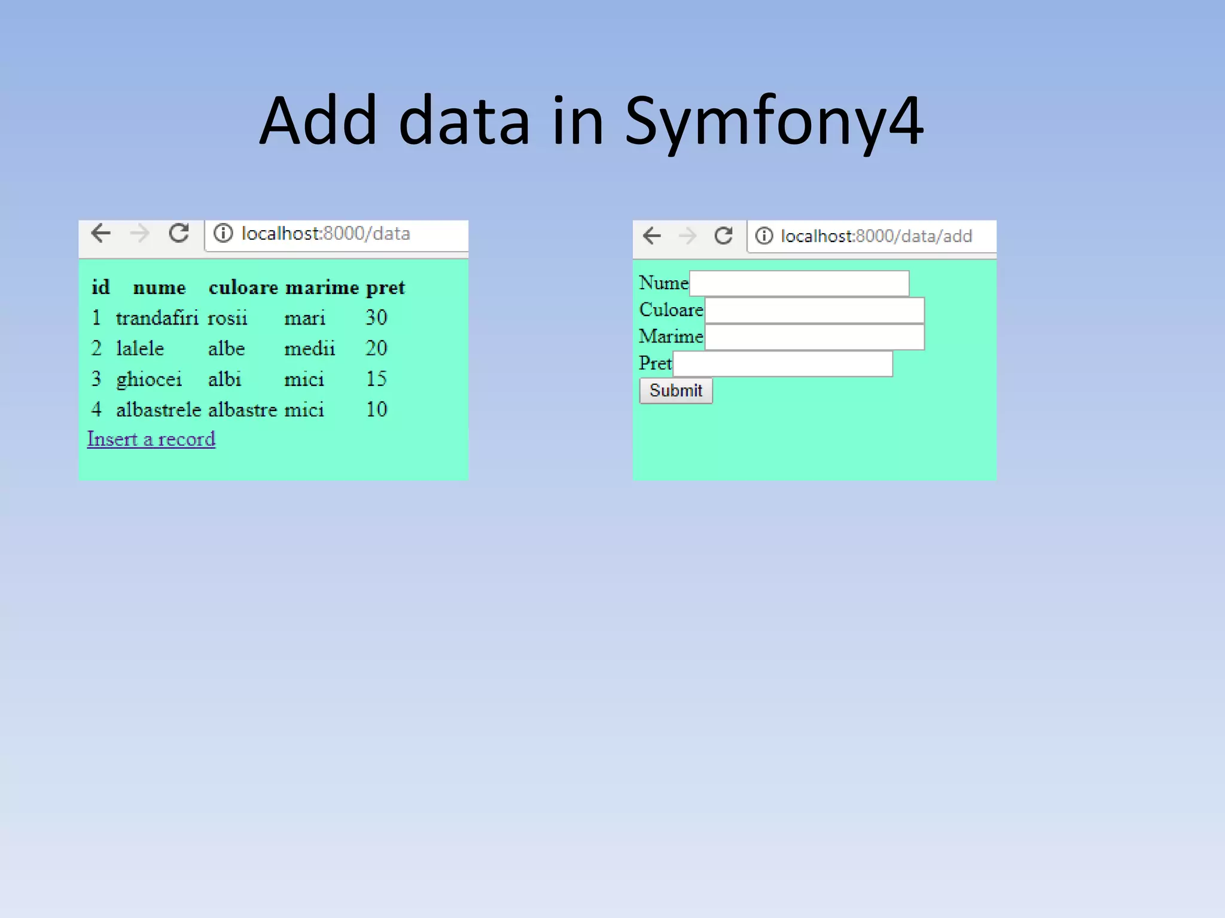The width and height of the screenshot is (1225, 918).
Task: Open the Insert a record link
Action: [151, 439]
